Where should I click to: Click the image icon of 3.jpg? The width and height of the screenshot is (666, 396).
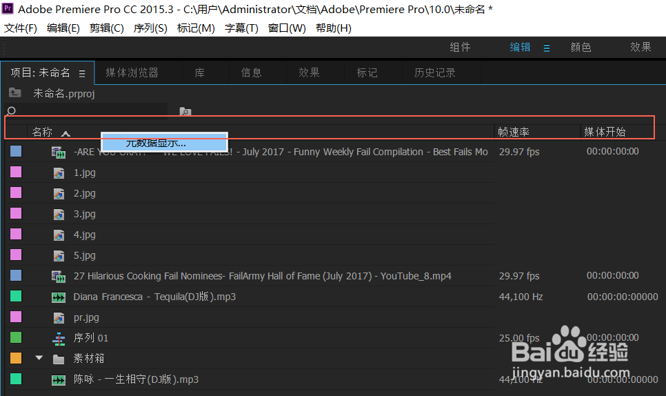[x=59, y=214]
